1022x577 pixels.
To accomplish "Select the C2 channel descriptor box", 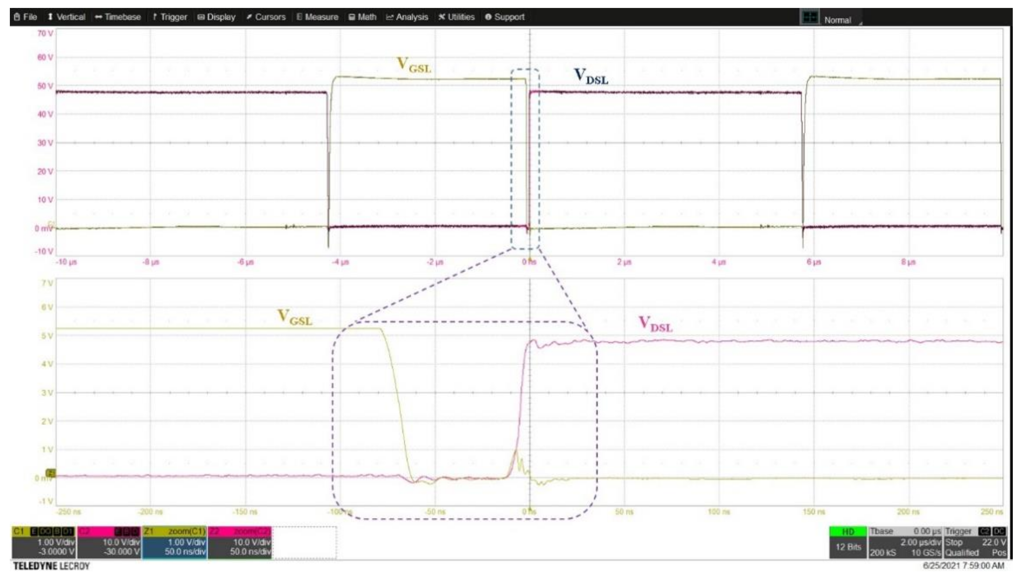I will click(x=109, y=542).
